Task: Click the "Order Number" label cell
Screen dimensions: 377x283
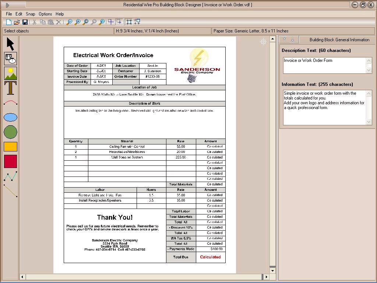Action: [x=126, y=77]
